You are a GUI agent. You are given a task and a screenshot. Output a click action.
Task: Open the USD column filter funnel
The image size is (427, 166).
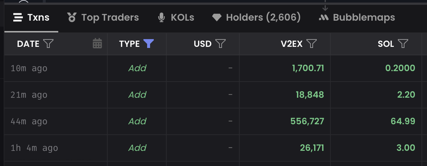tap(220, 44)
